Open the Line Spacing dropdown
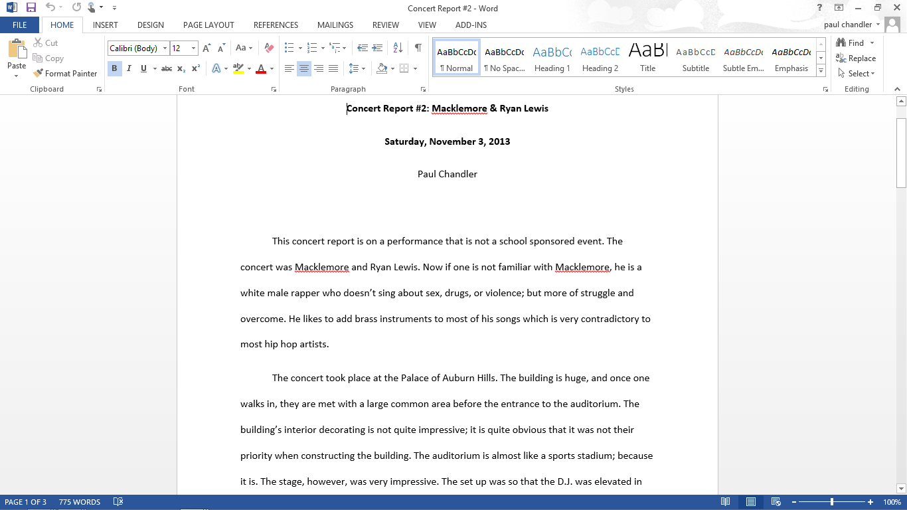Screen dimensions: 907x510 tap(357, 68)
